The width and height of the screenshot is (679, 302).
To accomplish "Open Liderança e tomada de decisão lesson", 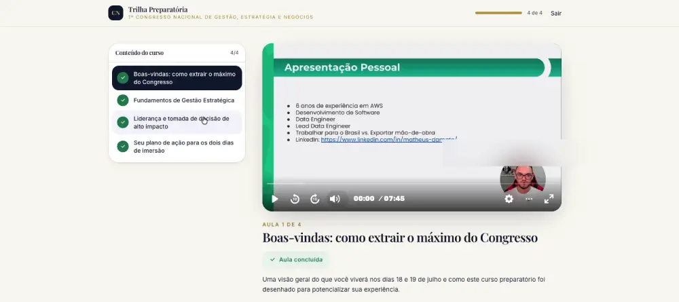I will [x=177, y=122].
